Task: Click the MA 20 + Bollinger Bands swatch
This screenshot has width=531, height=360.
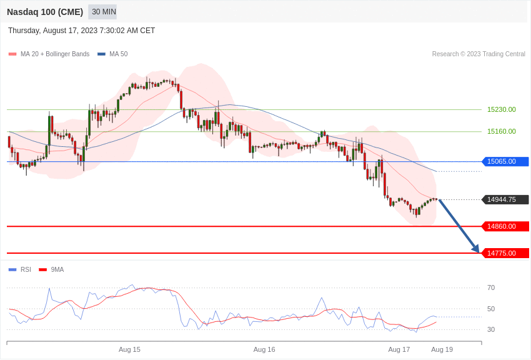Action: pos(12,54)
